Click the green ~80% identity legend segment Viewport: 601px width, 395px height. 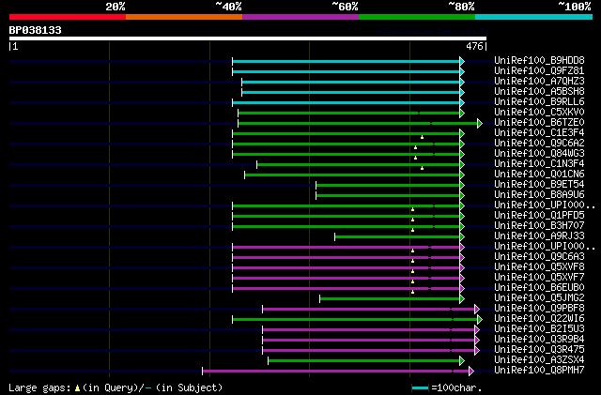[417, 17]
